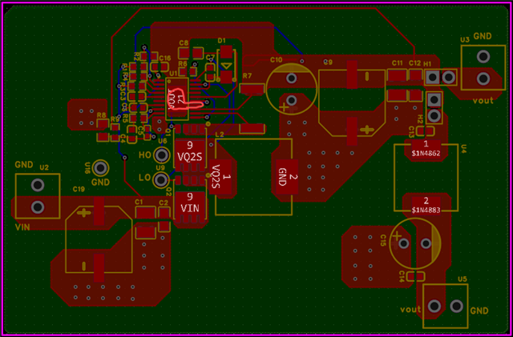This screenshot has width=513, height=337.
Task: Click the U4 designator label
Action: click(x=464, y=150)
